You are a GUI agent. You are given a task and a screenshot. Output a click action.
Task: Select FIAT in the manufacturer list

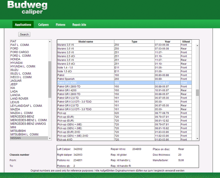[x=29, y=41]
